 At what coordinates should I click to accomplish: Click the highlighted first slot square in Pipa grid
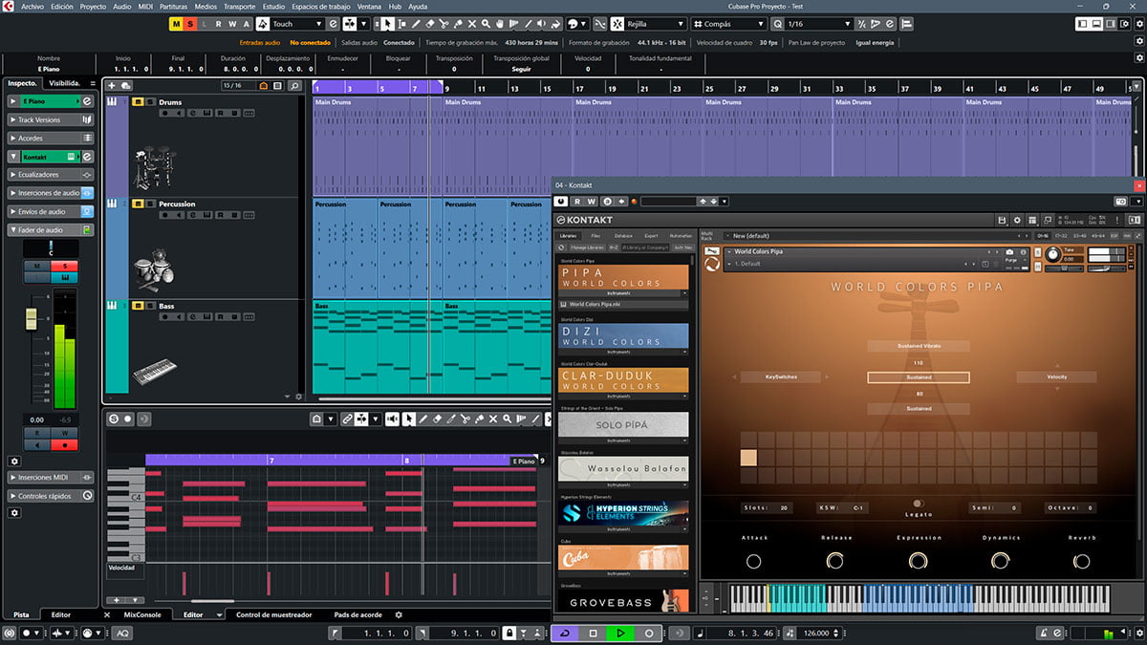(748, 458)
